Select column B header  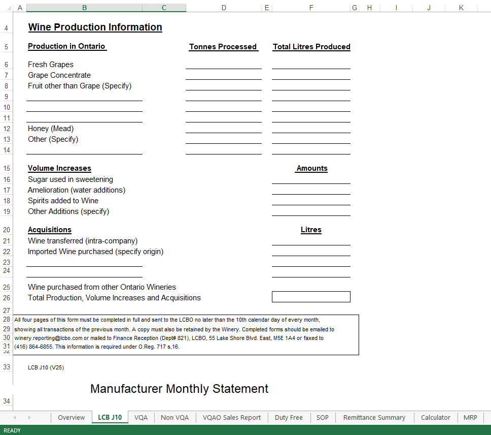pos(85,8)
